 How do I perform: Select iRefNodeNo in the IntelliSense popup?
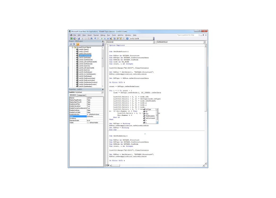tap(150, 116)
